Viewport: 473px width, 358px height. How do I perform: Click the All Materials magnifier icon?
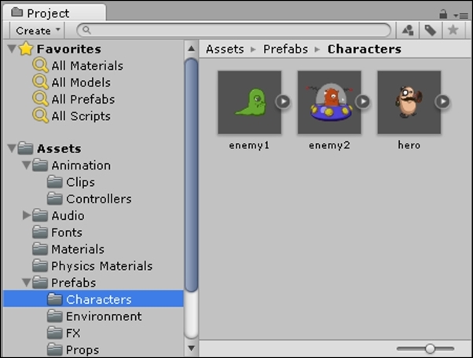[40, 65]
